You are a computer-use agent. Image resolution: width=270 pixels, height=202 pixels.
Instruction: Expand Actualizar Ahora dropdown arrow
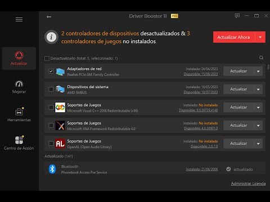click(x=260, y=37)
